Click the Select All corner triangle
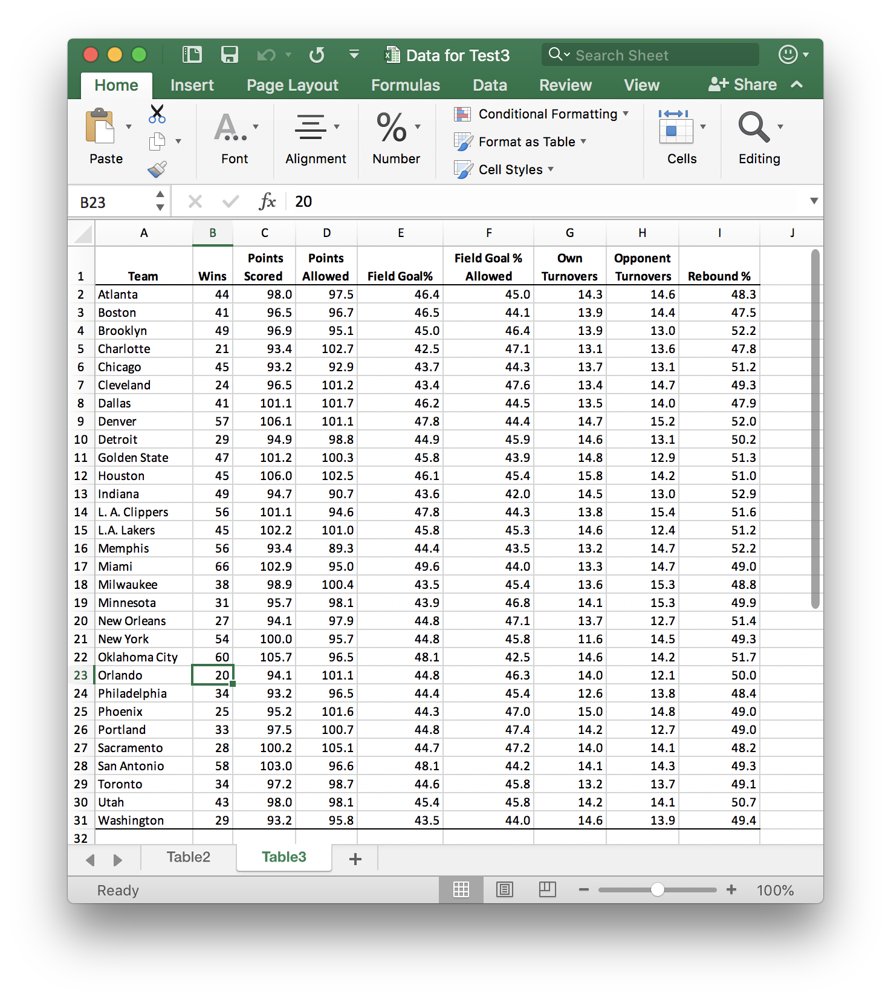This screenshot has height=1000, width=891. coord(82,233)
